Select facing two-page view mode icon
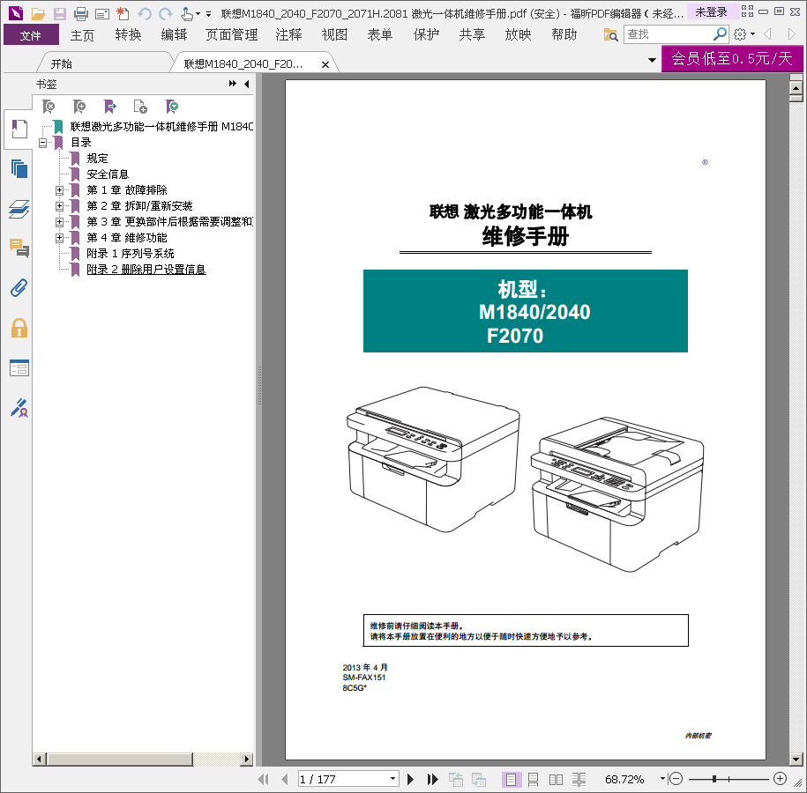 [556, 780]
